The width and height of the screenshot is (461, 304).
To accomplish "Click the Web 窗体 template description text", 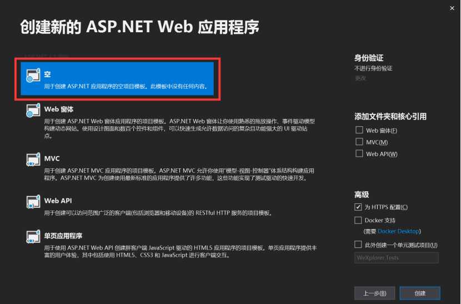I will [x=179, y=128].
